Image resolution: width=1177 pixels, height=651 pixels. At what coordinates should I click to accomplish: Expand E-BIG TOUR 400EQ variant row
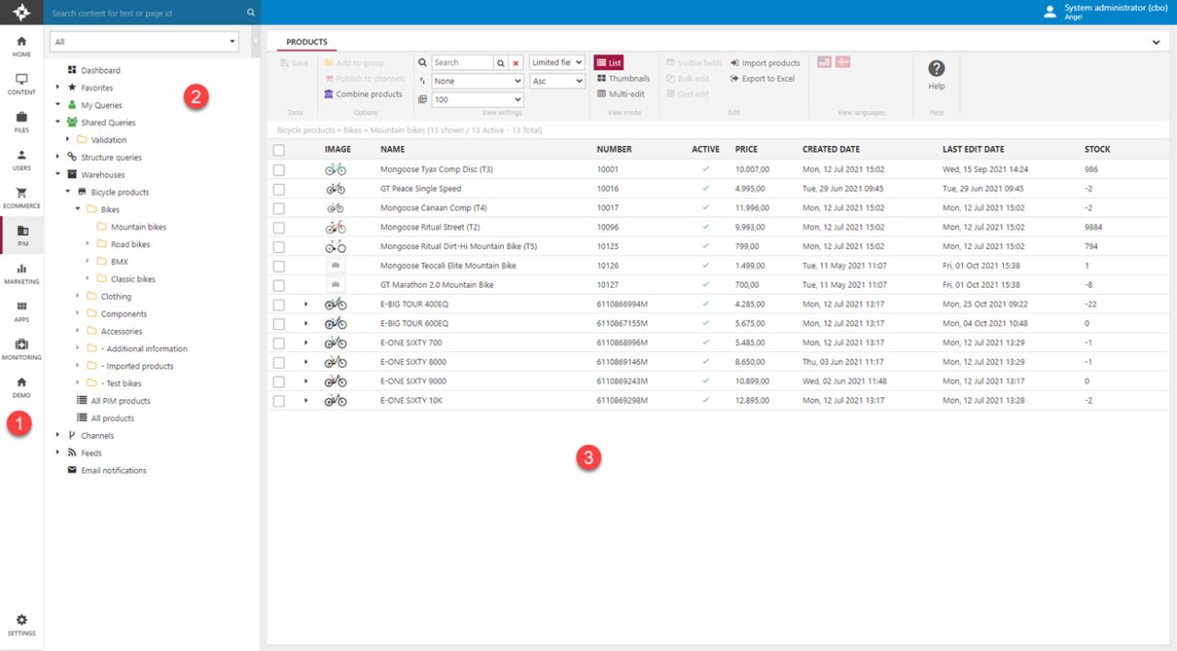tap(305, 304)
